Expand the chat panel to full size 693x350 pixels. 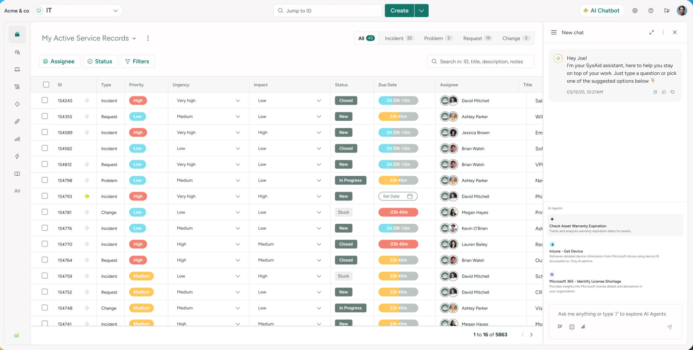tap(651, 32)
